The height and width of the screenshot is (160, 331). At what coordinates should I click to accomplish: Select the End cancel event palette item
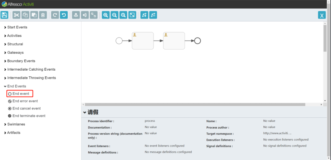click(24, 108)
